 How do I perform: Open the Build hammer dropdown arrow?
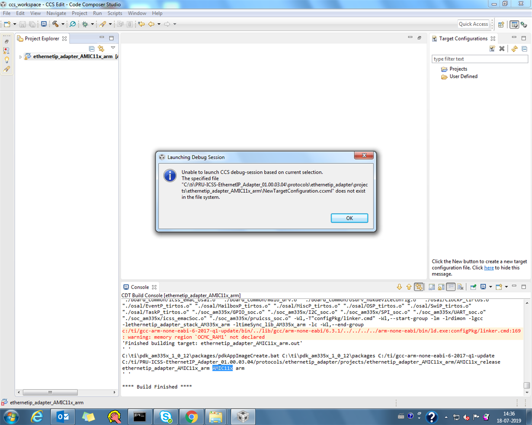coord(63,24)
